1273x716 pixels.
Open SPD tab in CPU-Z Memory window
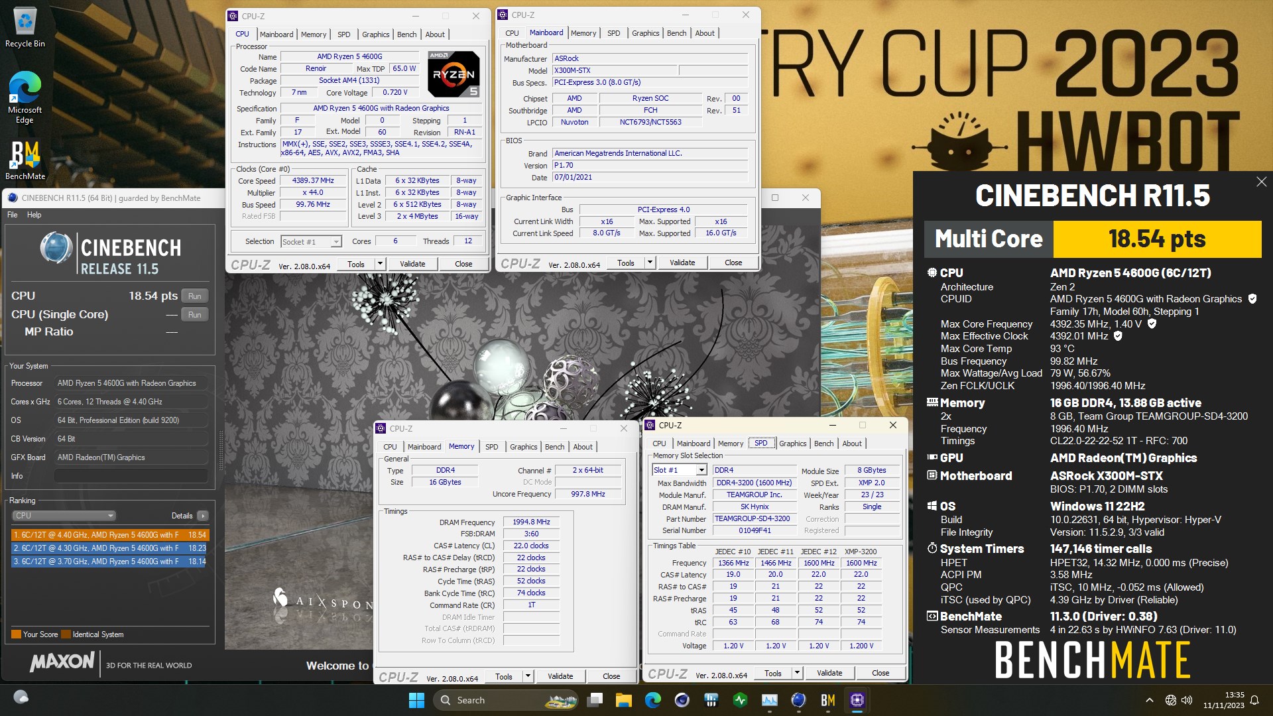click(x=491, y=447)
